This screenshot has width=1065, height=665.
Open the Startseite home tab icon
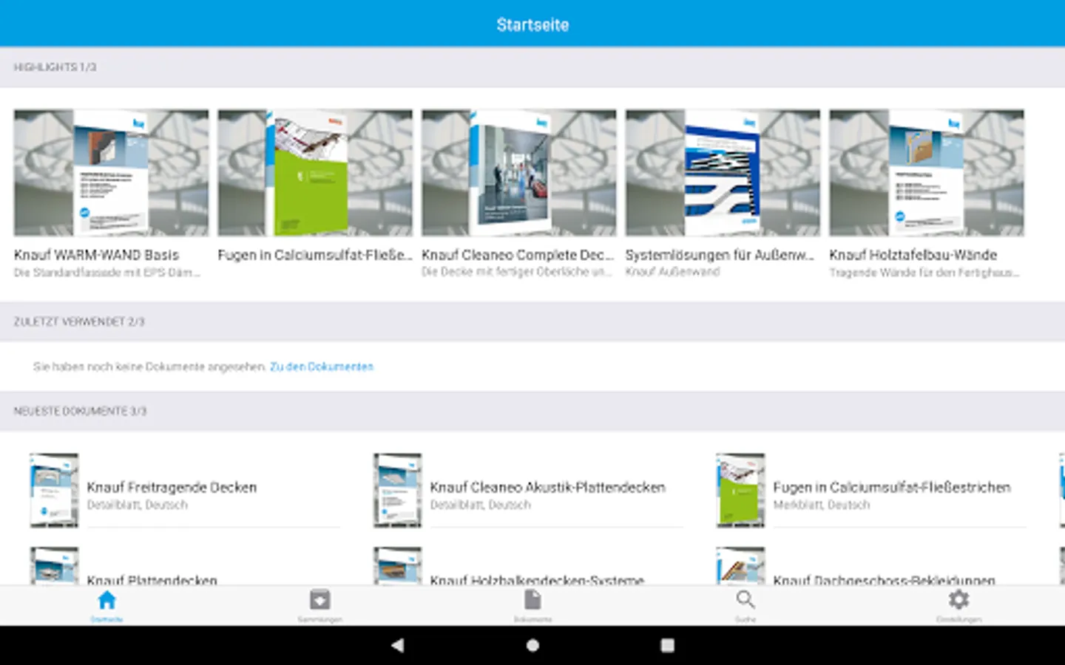[106, 600]
